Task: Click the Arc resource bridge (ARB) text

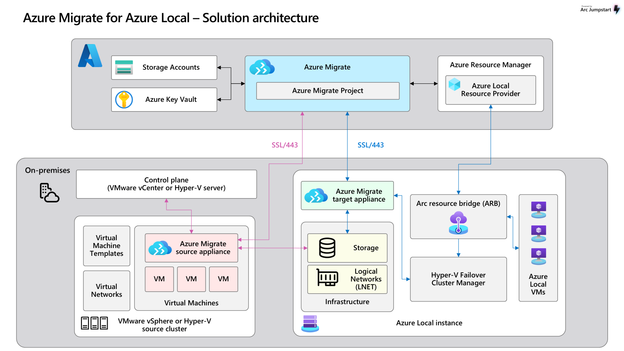Action: [x=458, y=204]
